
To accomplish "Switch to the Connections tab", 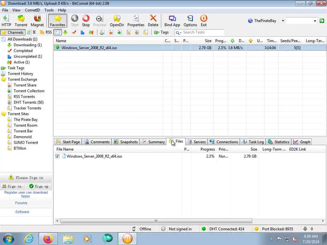I will tap(224, 142).
